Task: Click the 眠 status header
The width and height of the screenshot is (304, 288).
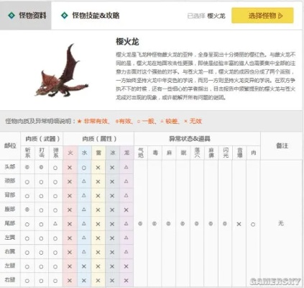Action: click(183, 153)
